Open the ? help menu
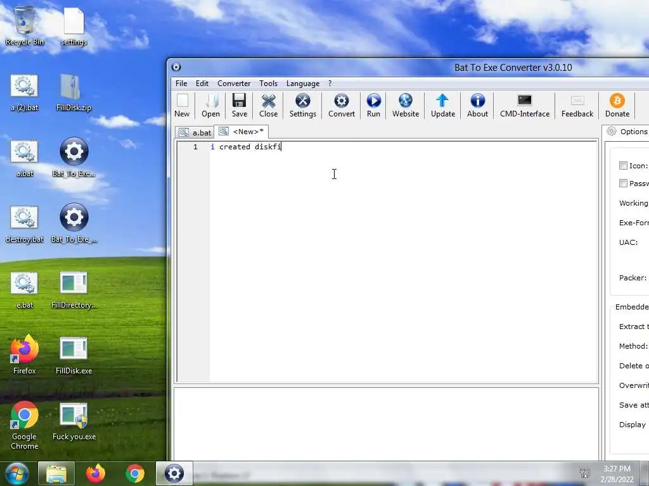The image size is (649, 486). [x=330, y=84]
